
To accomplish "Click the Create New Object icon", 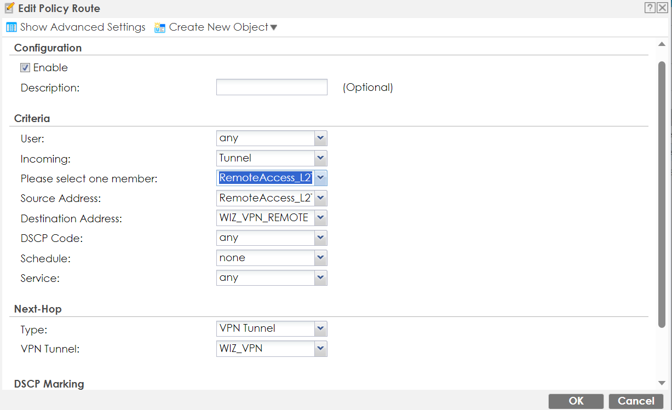I will [x=159, y=26].
